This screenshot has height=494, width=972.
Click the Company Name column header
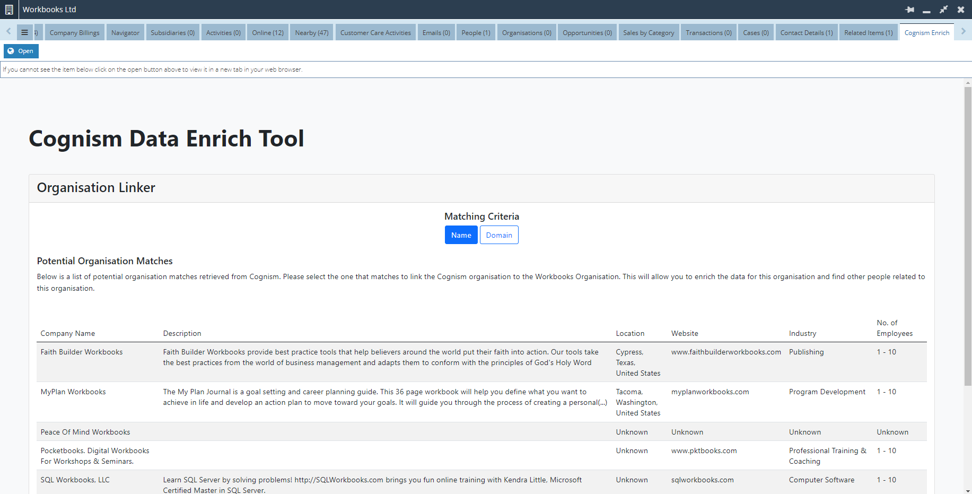pyautogui.click(x=68, y=333)
